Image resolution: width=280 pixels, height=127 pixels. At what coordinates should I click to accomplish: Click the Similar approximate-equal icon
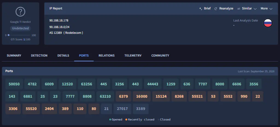click(x=238, y=8)
